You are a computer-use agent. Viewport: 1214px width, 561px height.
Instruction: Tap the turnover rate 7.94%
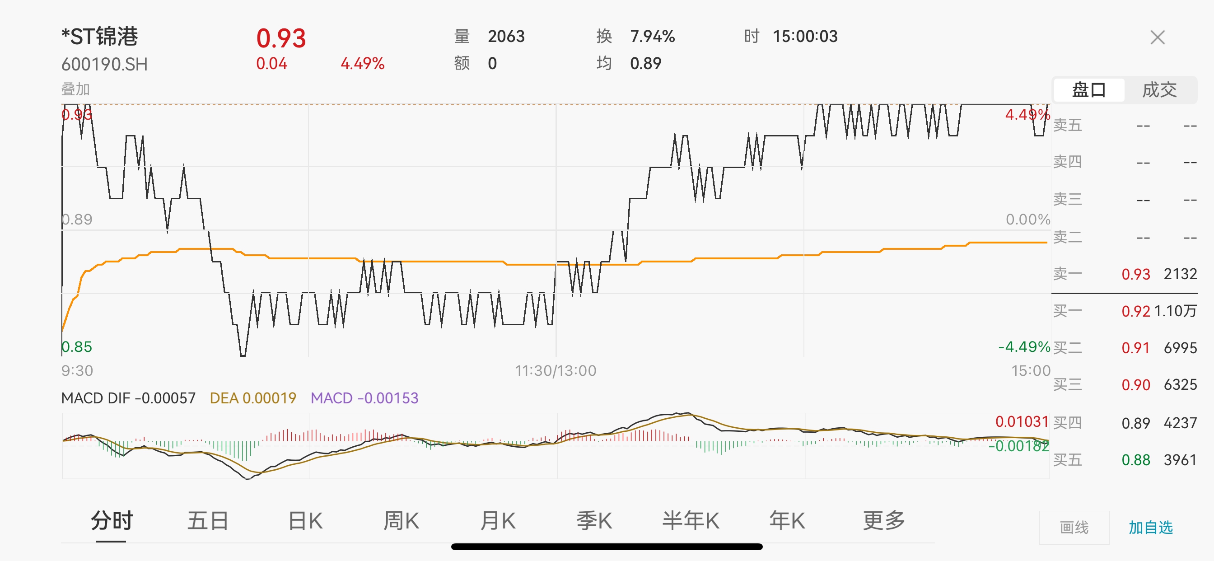tap(652, 36)
